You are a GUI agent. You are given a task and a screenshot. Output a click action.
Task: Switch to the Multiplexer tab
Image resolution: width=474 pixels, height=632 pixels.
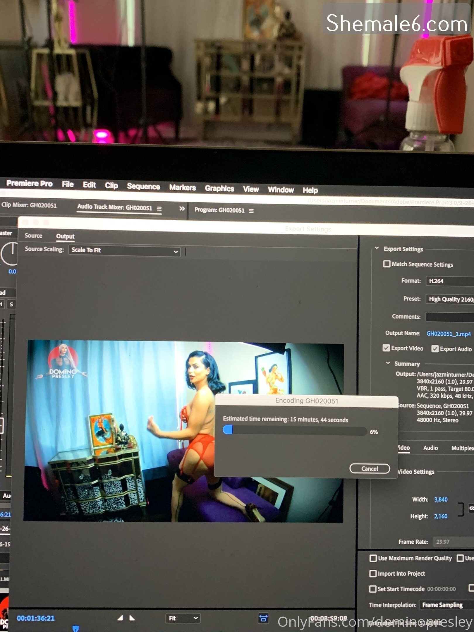pos(462,448)
